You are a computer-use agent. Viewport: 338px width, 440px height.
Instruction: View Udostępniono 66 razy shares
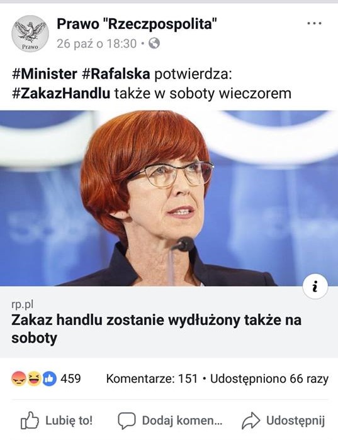[269, 379]
